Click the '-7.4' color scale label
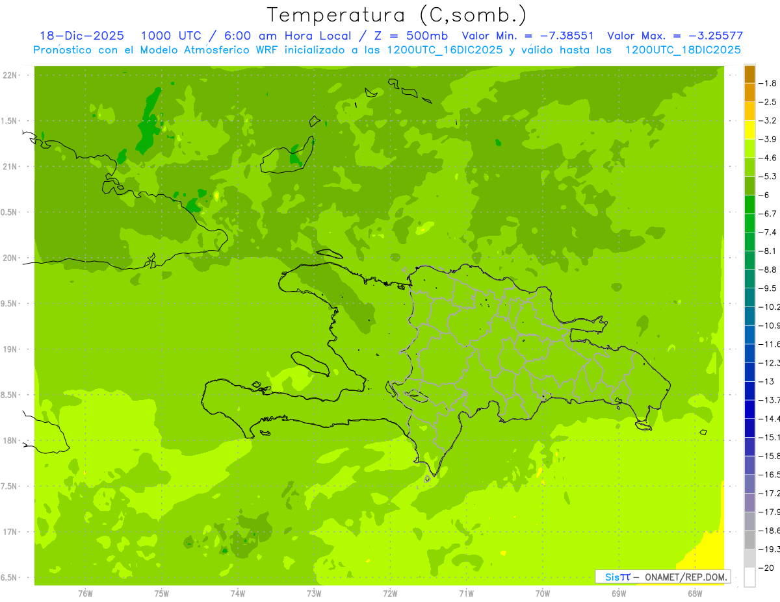Viewport: 780px width, 602px height. click(x=768, y=232)
